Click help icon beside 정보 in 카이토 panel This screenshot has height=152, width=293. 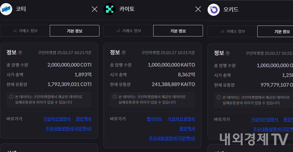click(124, 53)
